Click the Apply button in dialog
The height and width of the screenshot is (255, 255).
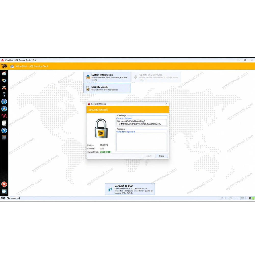click(149, 156)
